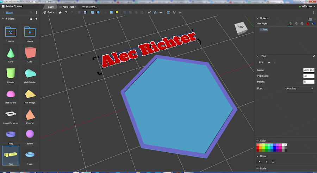Open the hamburger menu beside MatterControl
Screen dimensions: 317x173
tap(3, 6)
